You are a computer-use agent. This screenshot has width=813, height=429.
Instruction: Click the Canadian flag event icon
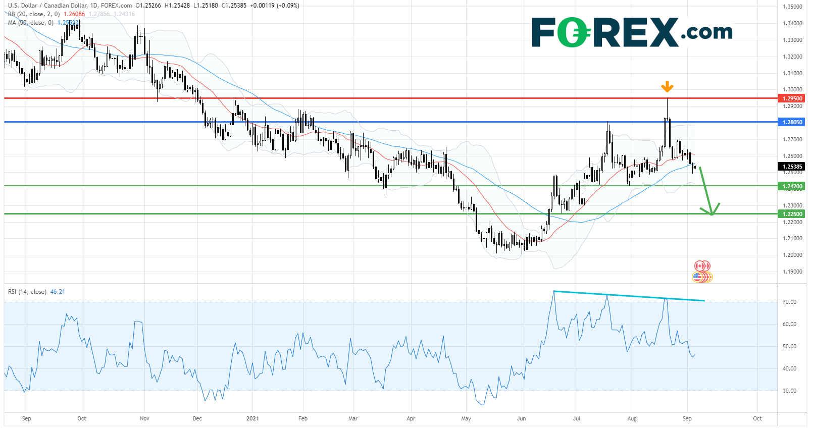point(702,266)
